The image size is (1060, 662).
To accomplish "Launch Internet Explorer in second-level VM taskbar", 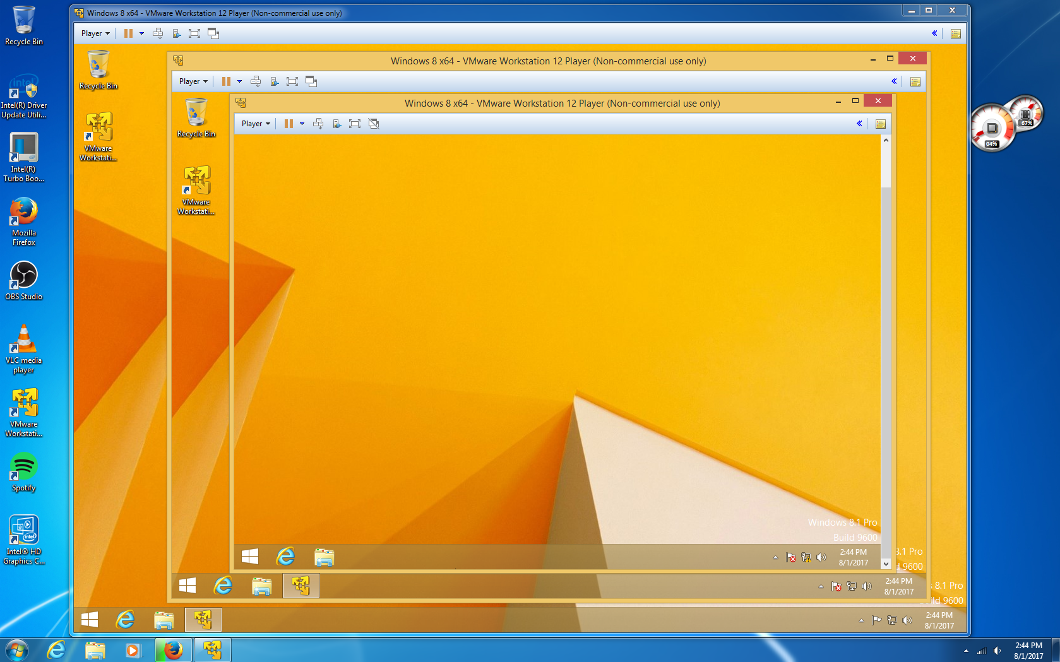I will (223, 586).
